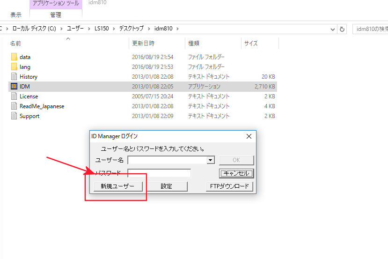This screenshot has height=259, width=388.
Task: Click the idm810 breadcrumb segment
Action: 163,29
